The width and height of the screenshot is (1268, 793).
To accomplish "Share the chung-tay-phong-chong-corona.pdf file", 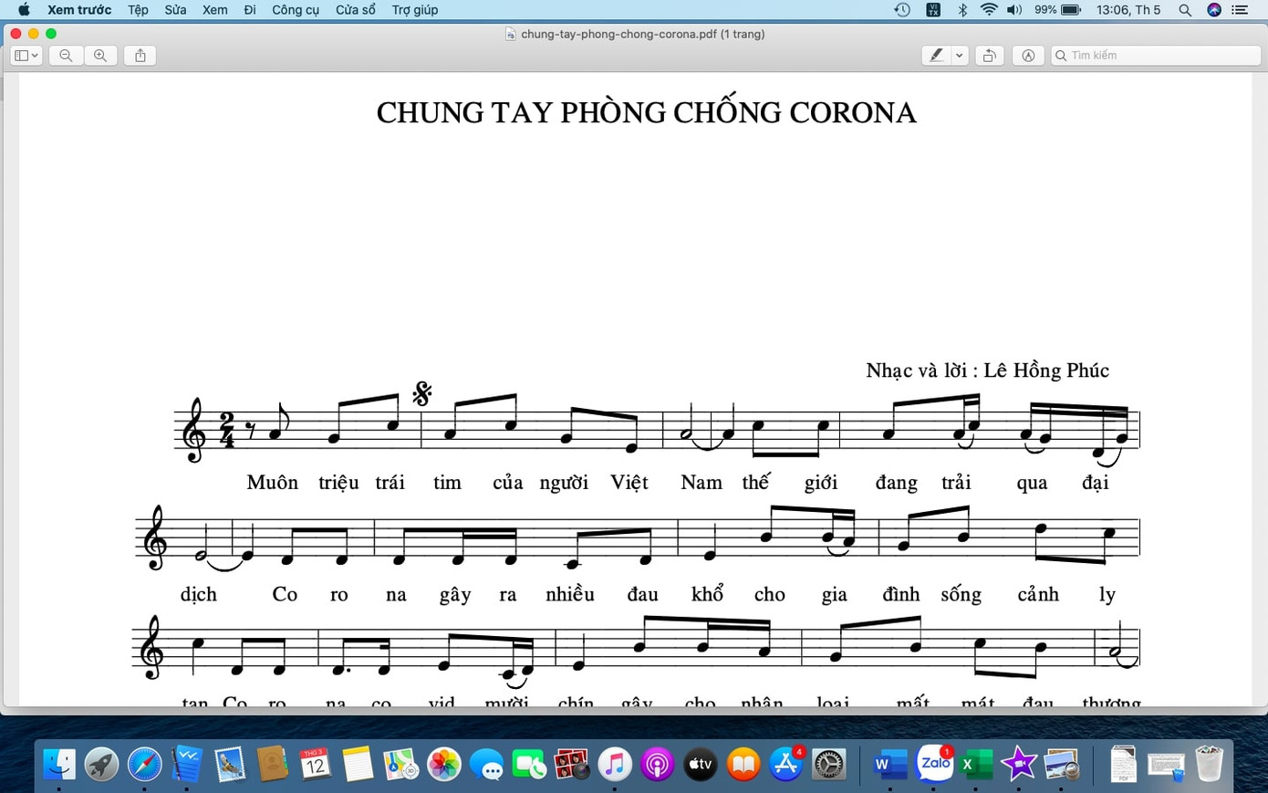I will [139, 55].
